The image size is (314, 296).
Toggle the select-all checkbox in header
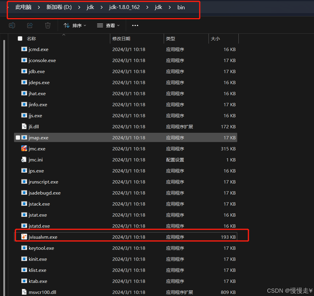(x=20, y=38)
